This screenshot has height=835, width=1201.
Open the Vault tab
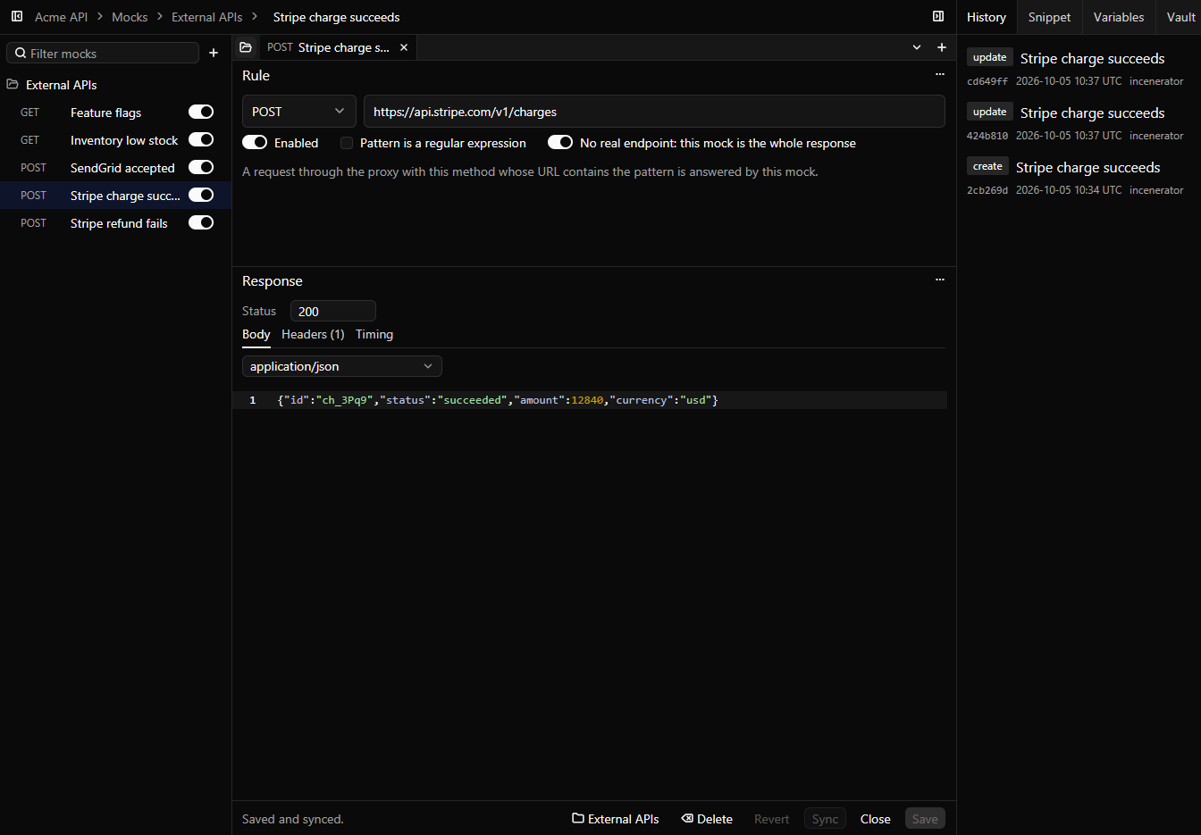1180,17
